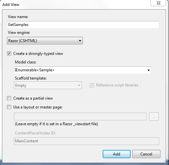Open the Scaffold template Empty dropdown
Screen dimensions: 169x165
48,85
